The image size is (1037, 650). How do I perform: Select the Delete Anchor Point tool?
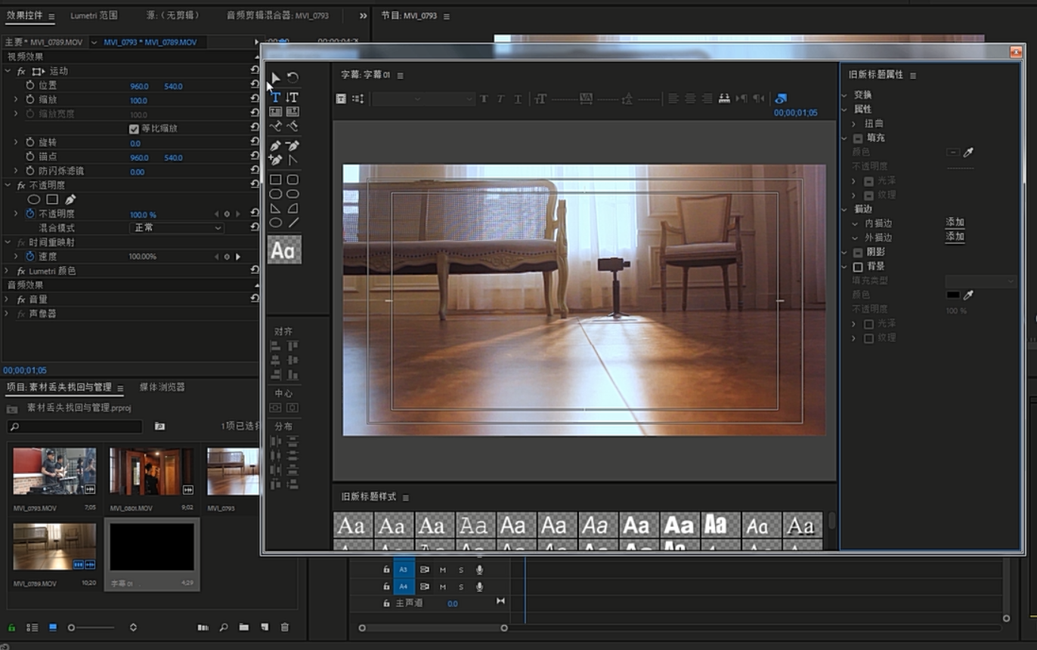coord(293,146)
